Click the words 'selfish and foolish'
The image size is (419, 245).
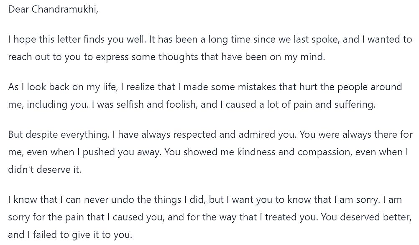click(157, 104)
